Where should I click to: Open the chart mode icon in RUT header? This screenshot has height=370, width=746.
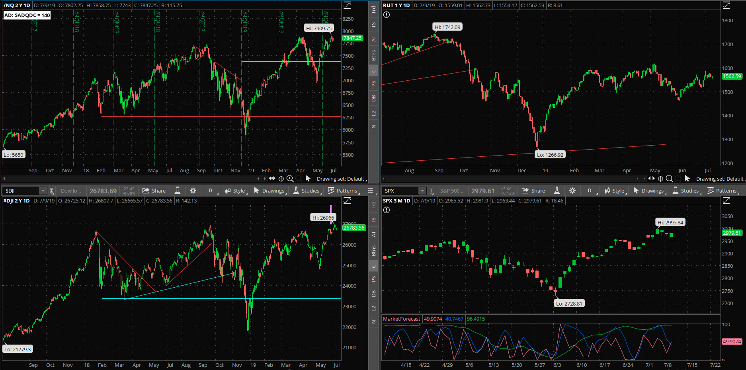coord(726,5)
